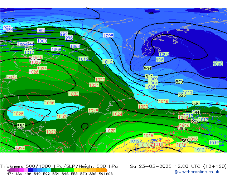Click the legend value 474
Image resolution: width=227 pixels, height=175 pixels.
10,174
